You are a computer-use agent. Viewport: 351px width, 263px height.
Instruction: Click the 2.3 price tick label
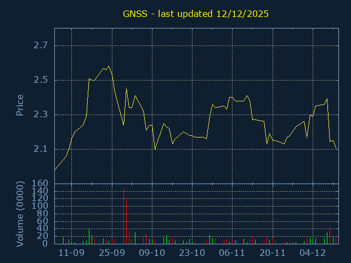tap(40, 115)
